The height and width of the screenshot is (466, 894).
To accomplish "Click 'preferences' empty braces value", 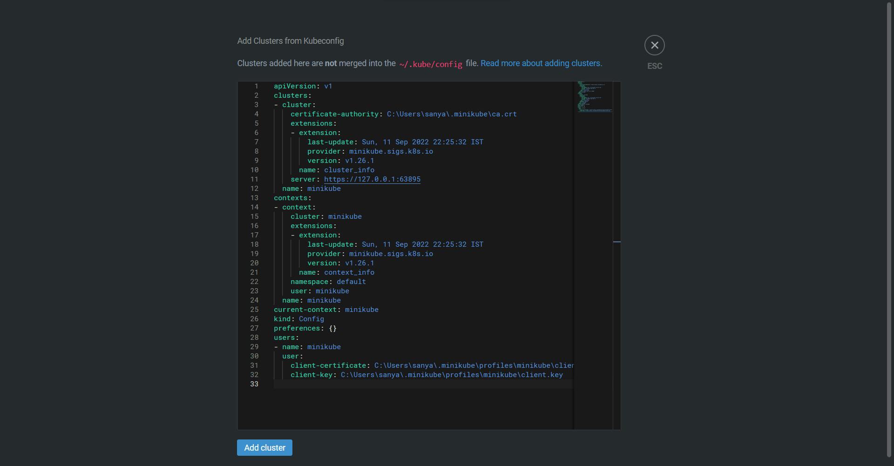I will [332, 328].
